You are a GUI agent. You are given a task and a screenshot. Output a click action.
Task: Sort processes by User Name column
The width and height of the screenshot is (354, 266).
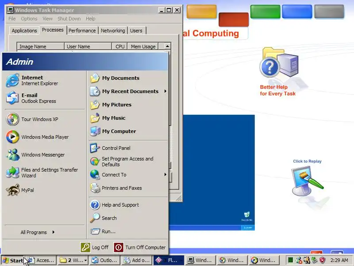click(88, 47)
